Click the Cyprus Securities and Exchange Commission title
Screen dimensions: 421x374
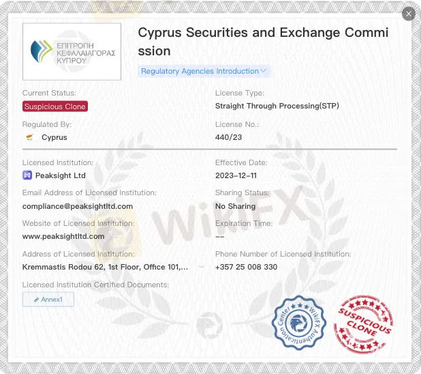click(263, 42)
